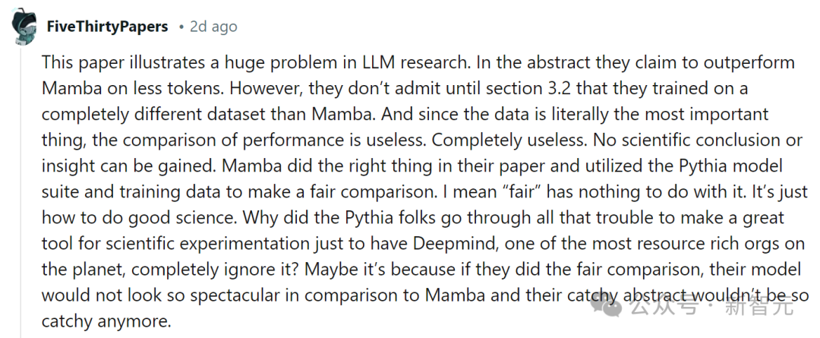Open FiveThirtyPapers profile from the username
This screenshot has width=820, height=338.
pyautogui.click(x=107, y=27)
